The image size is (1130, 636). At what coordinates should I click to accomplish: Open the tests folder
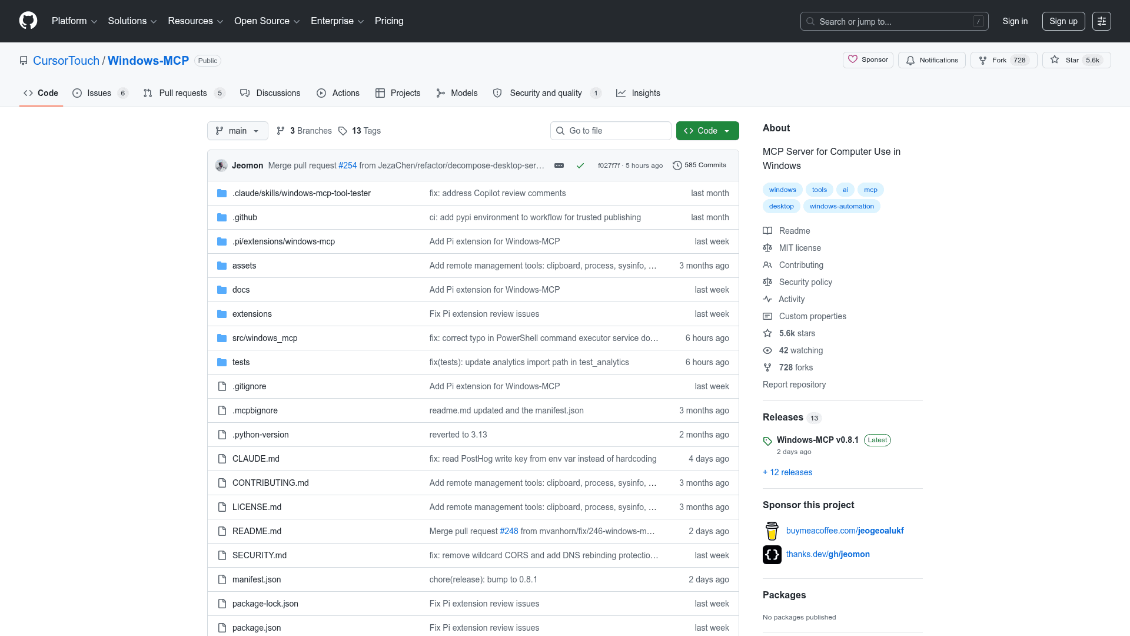tap(241, 362)
